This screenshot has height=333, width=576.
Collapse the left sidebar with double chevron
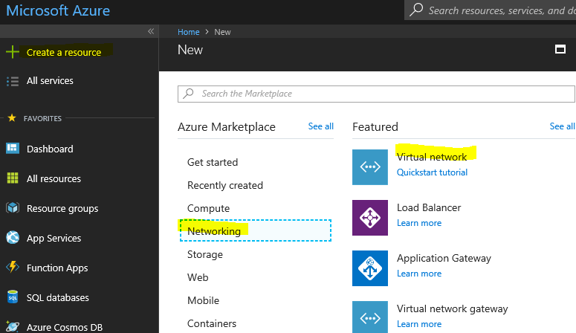[151, 31]
